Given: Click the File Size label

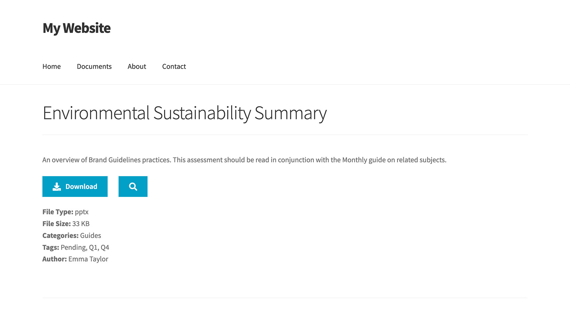Looking at the screenshot, I should click(56, 224).
